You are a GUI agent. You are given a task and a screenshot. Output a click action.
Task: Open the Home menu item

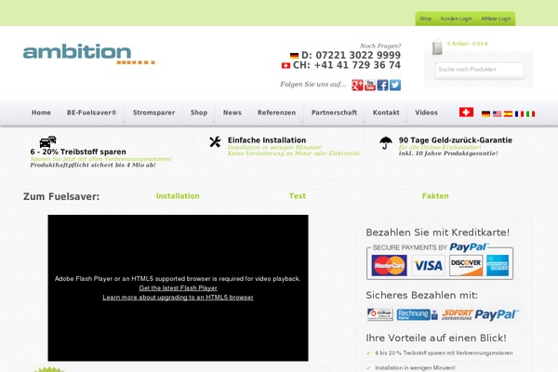41,113
